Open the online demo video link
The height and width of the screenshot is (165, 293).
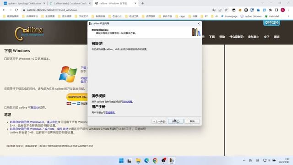128,102
